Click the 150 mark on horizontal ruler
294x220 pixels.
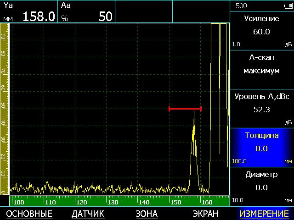coord(175,202)
